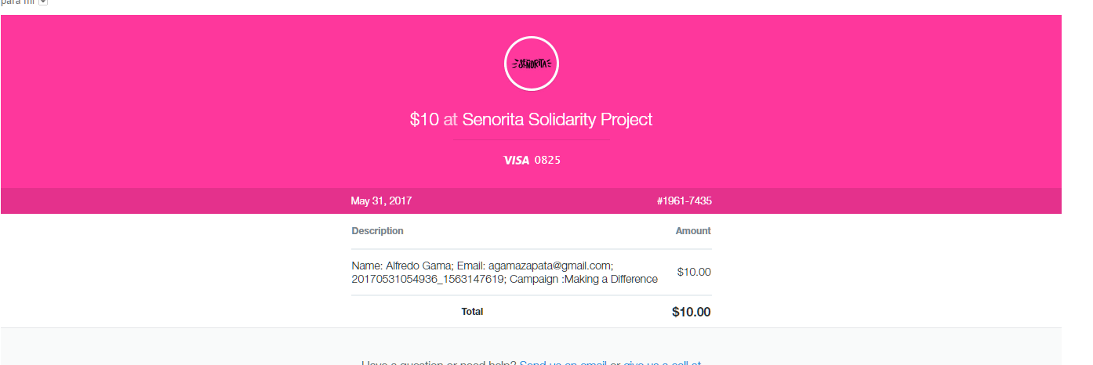
Task: Select the card ending 0825 text
Action: coord(547,160)
